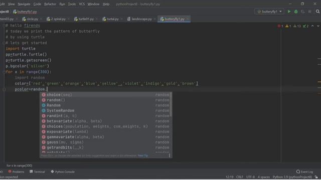The image size is (321, 180).
Task: Close the butterfly1.py tab
Action: click(x=188, y=19)
